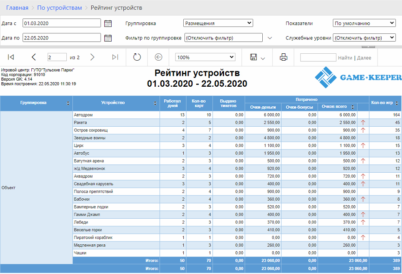
Task: Go to previous report page
Action: point(33,57)
